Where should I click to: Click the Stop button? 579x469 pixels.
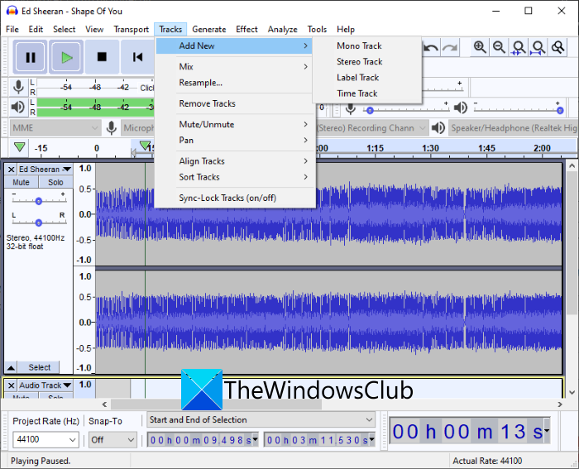click(102, 57)
